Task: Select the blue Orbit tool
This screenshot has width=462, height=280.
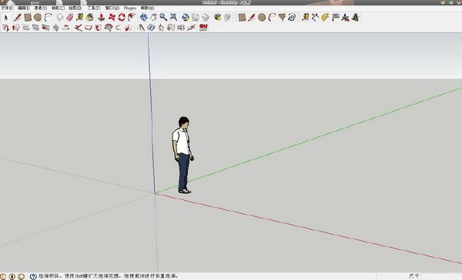Action: [143, 18]
